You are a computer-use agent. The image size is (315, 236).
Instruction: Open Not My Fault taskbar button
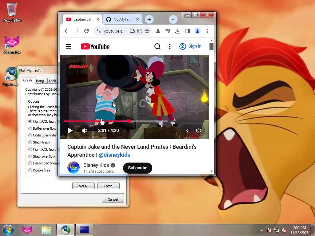pos(84,230)
